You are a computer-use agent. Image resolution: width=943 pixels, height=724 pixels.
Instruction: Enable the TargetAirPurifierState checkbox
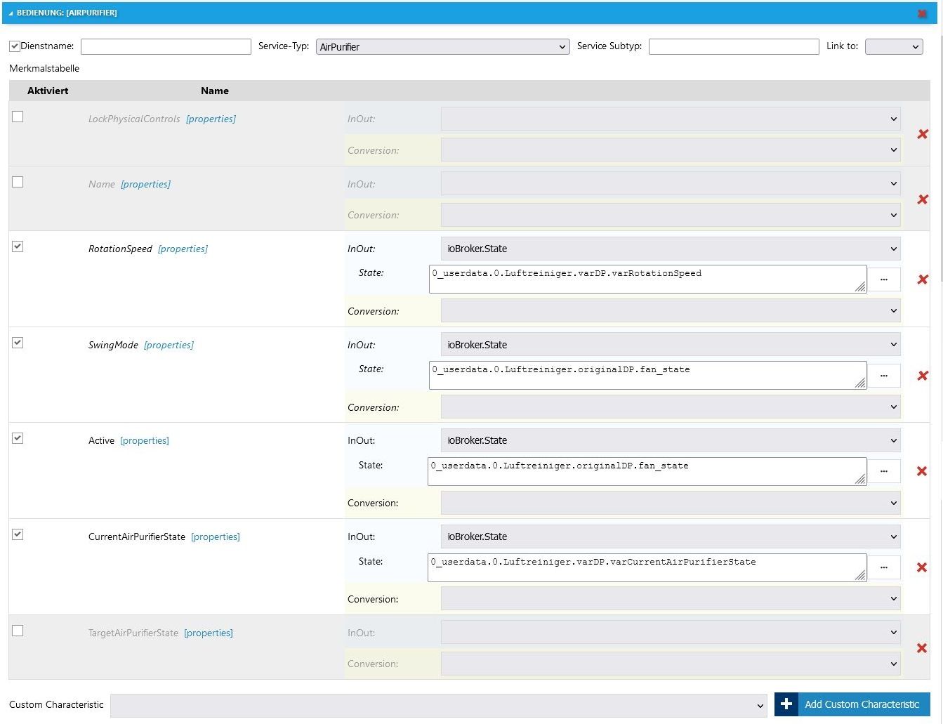(18, 631)
